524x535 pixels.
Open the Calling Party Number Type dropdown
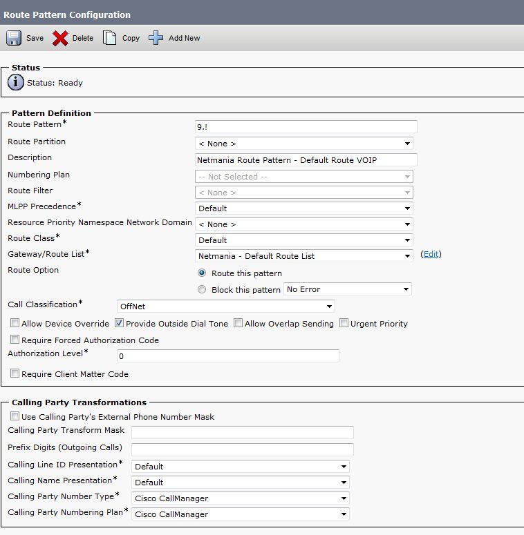pyautogui.click(x=241, y=498)
